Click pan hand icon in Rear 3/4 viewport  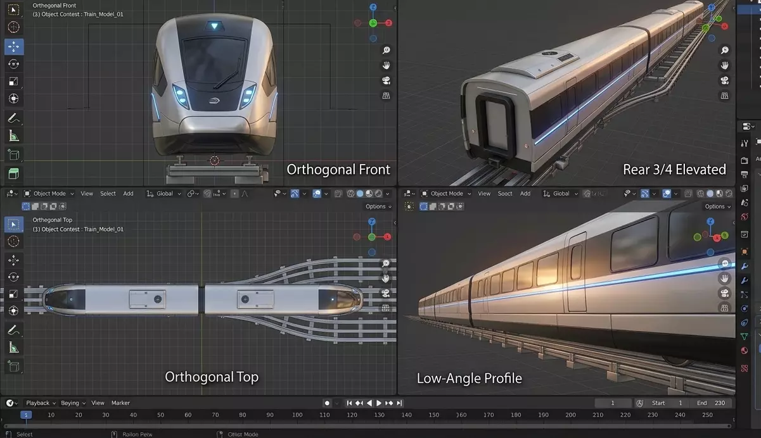(x=725, y=66)
